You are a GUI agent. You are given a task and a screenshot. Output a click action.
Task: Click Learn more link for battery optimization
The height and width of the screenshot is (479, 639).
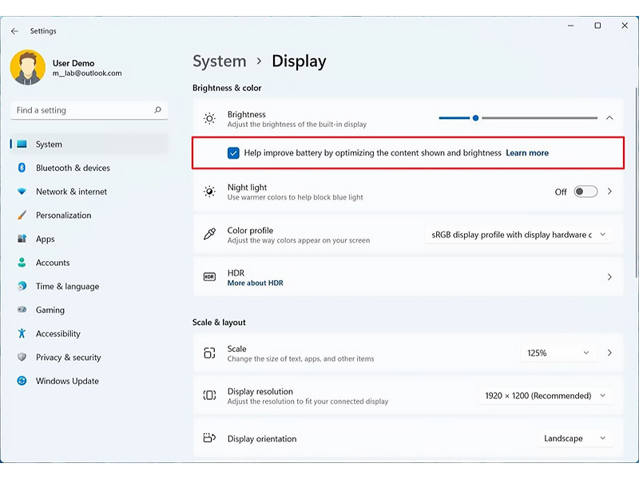click(x=527, y=152)
